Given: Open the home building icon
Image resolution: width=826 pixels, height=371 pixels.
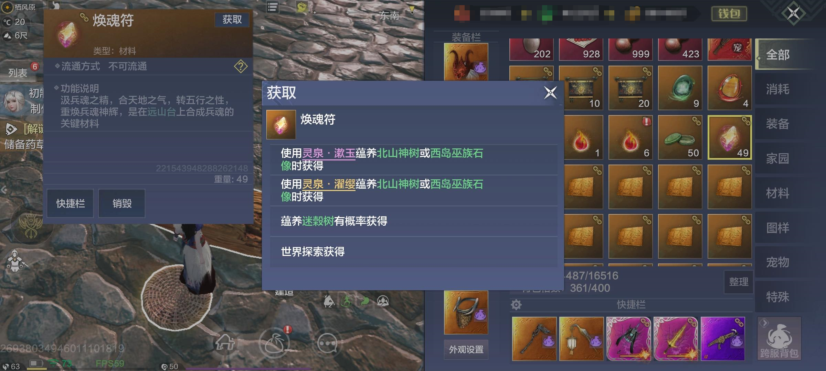Looking at the screenshot, I should coord(225,342).
